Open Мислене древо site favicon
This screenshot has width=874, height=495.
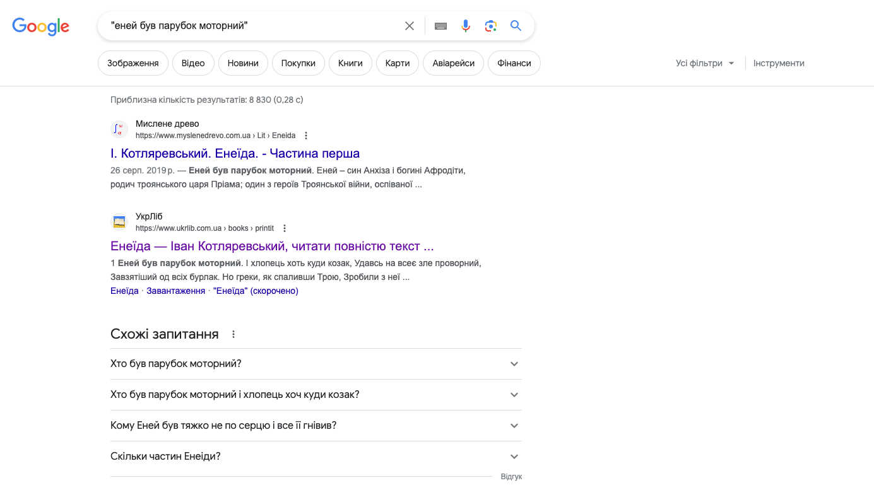pyautogui.click(x=119, y=129)
